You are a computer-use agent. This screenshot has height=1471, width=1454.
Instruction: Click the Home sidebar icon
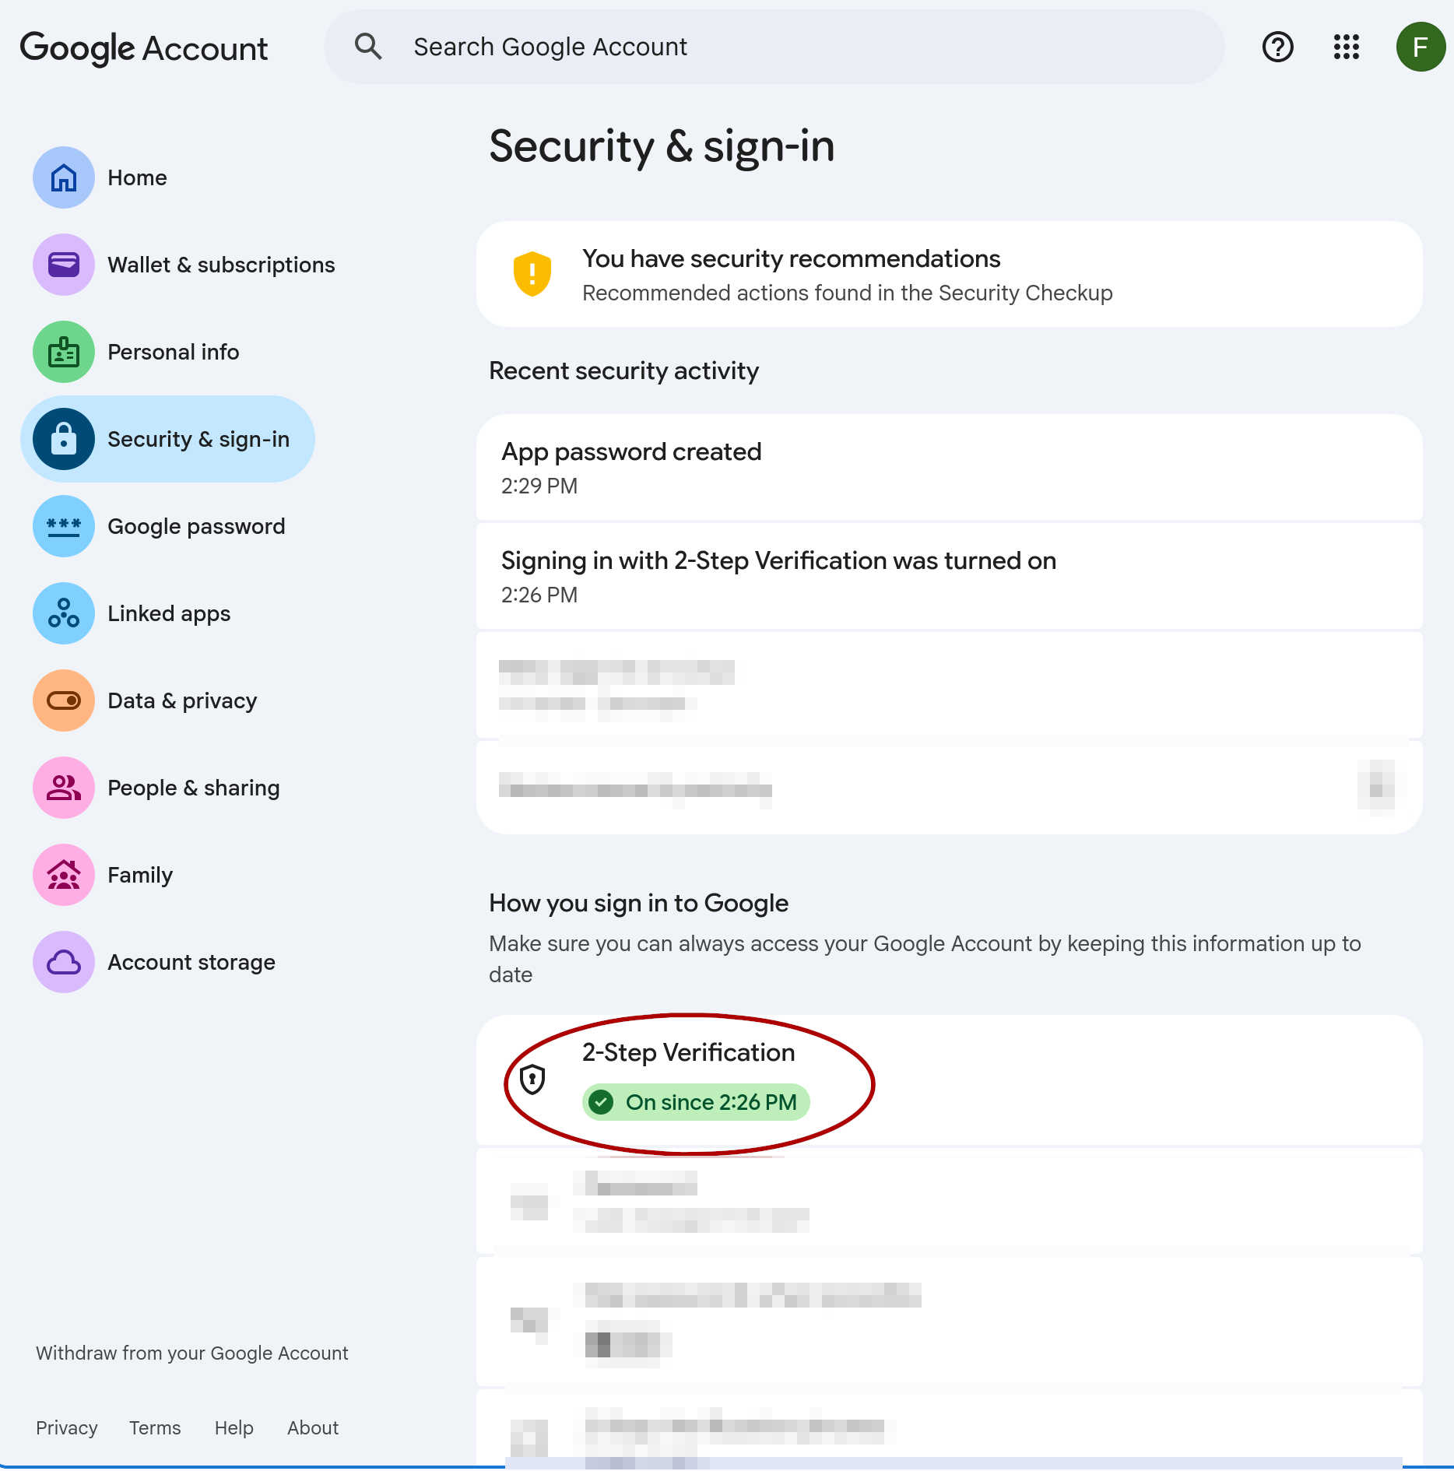point(64,177)
